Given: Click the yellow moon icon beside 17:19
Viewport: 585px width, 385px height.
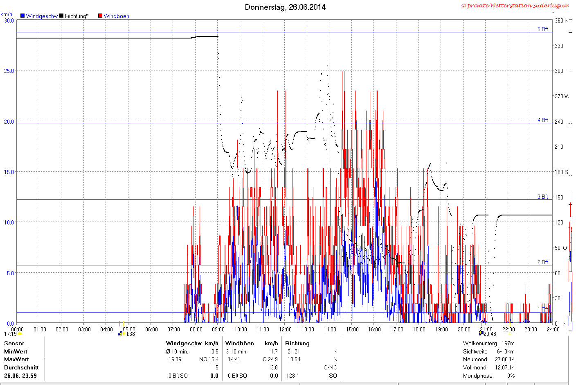Looking at the screenshot, I should pyautogui.click(x=20, y=334).
